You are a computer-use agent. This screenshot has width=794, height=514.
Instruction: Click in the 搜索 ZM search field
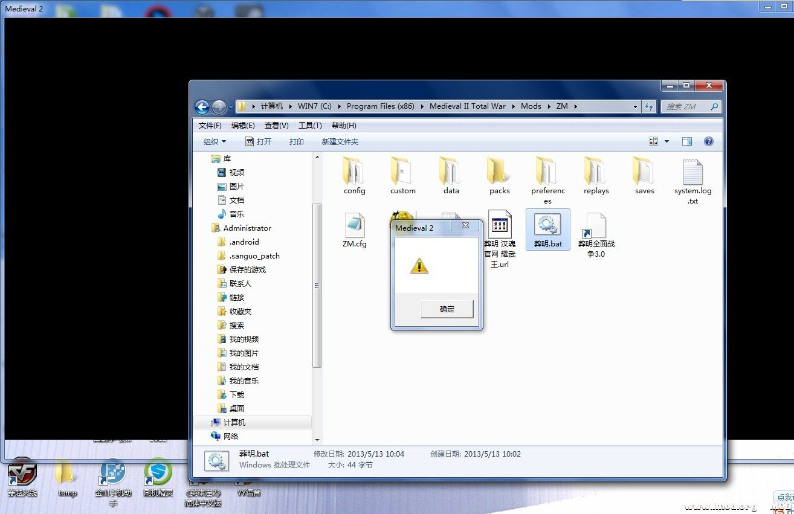coord(686,107)
